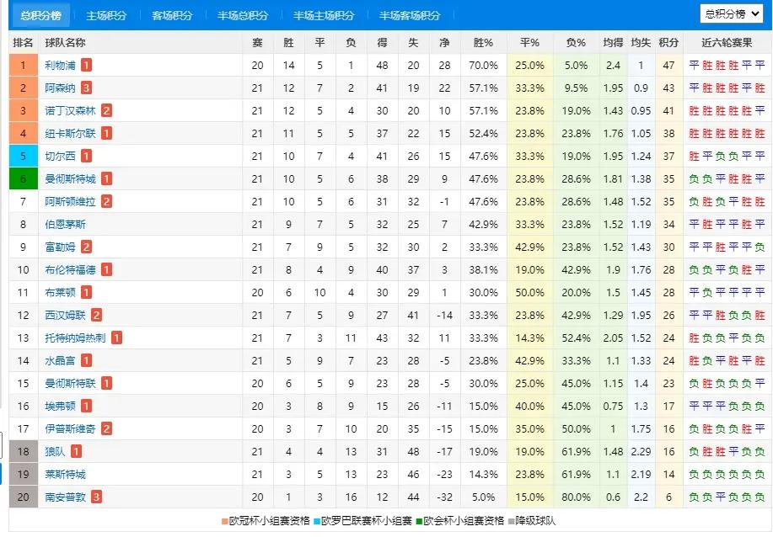Click the red badge next to 富勒姆
This screenshot has height=537, width=773.
point(87,247)
